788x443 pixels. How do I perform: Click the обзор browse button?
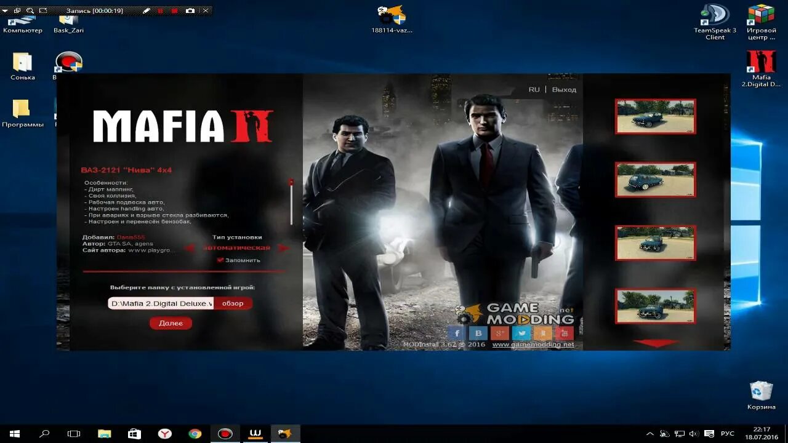coord(233,303)
